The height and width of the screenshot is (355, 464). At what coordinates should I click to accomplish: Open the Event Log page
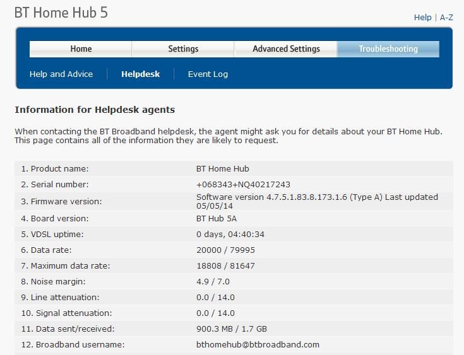tap(208, 74)
